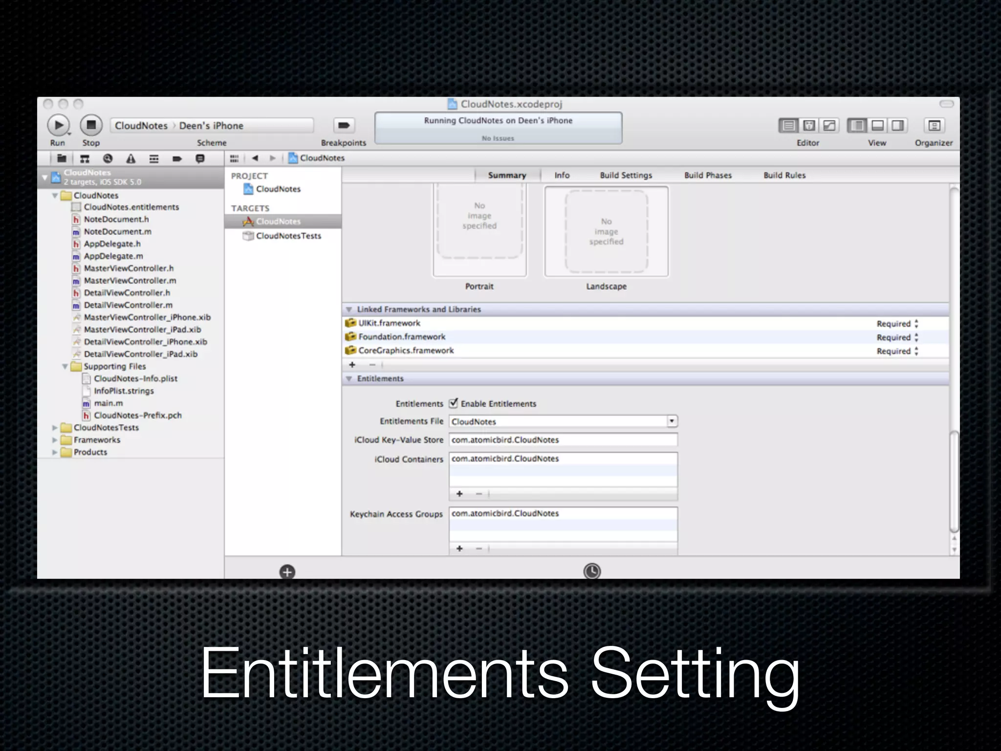
Task: Select the CloudNotesTests target
Action: click(283, 236)
